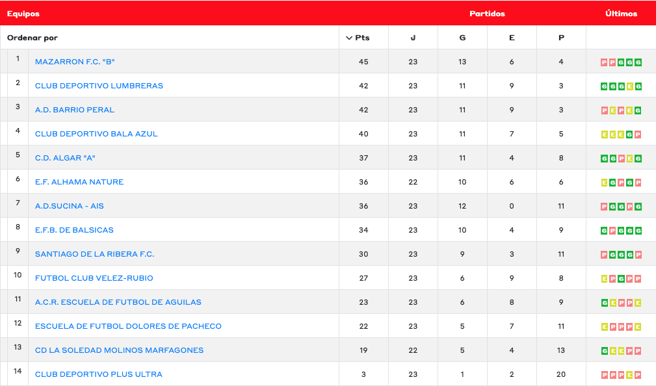Click the green G badge in Barrio Peral's row
Screen dimensions: 656x386
[x=638, y=110]
